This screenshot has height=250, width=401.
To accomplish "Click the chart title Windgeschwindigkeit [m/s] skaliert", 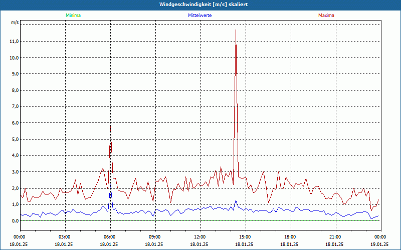I will click(x=204, y=4).
